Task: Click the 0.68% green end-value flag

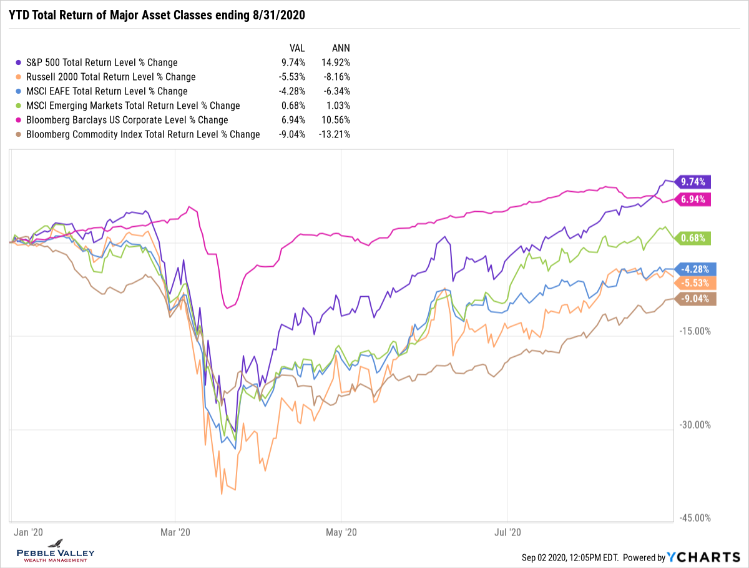Action: 693,237
